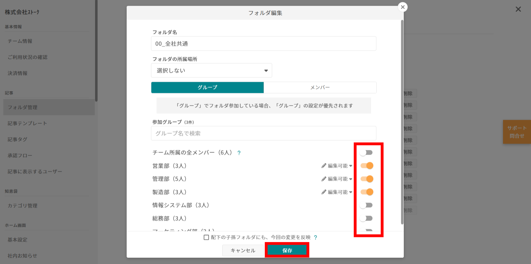Image resolution: width=531 pixels, height=264 pixels.
Task: Open フォルダの所属場所 dropdown
Action: 211,70
